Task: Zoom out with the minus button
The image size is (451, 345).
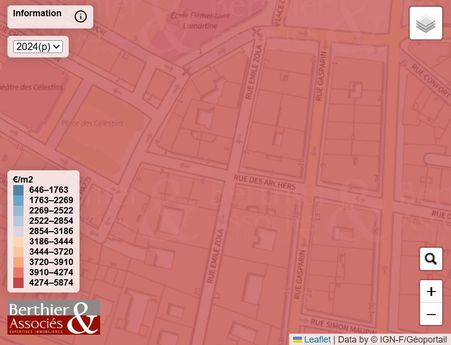Action: tap(431, 314)
